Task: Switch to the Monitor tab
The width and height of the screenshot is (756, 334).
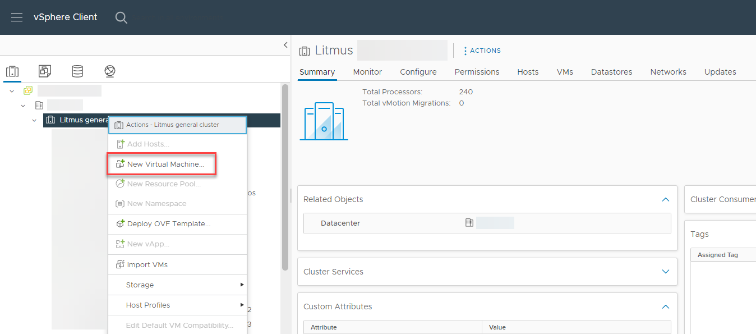Action: click(x=367, y=72)
